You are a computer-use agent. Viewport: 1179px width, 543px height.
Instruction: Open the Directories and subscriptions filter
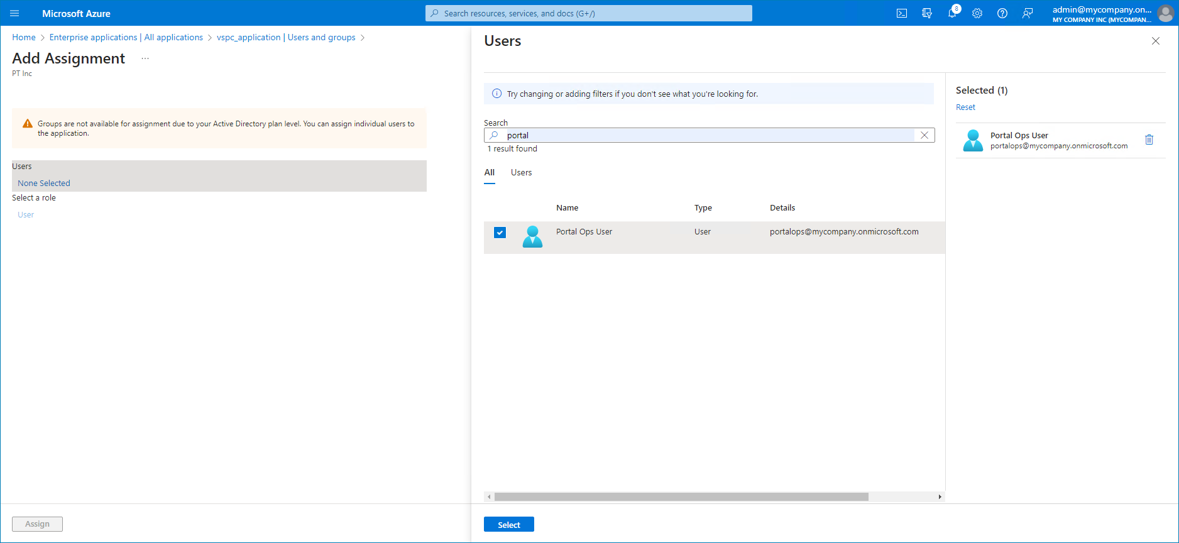tap(927, 13)
